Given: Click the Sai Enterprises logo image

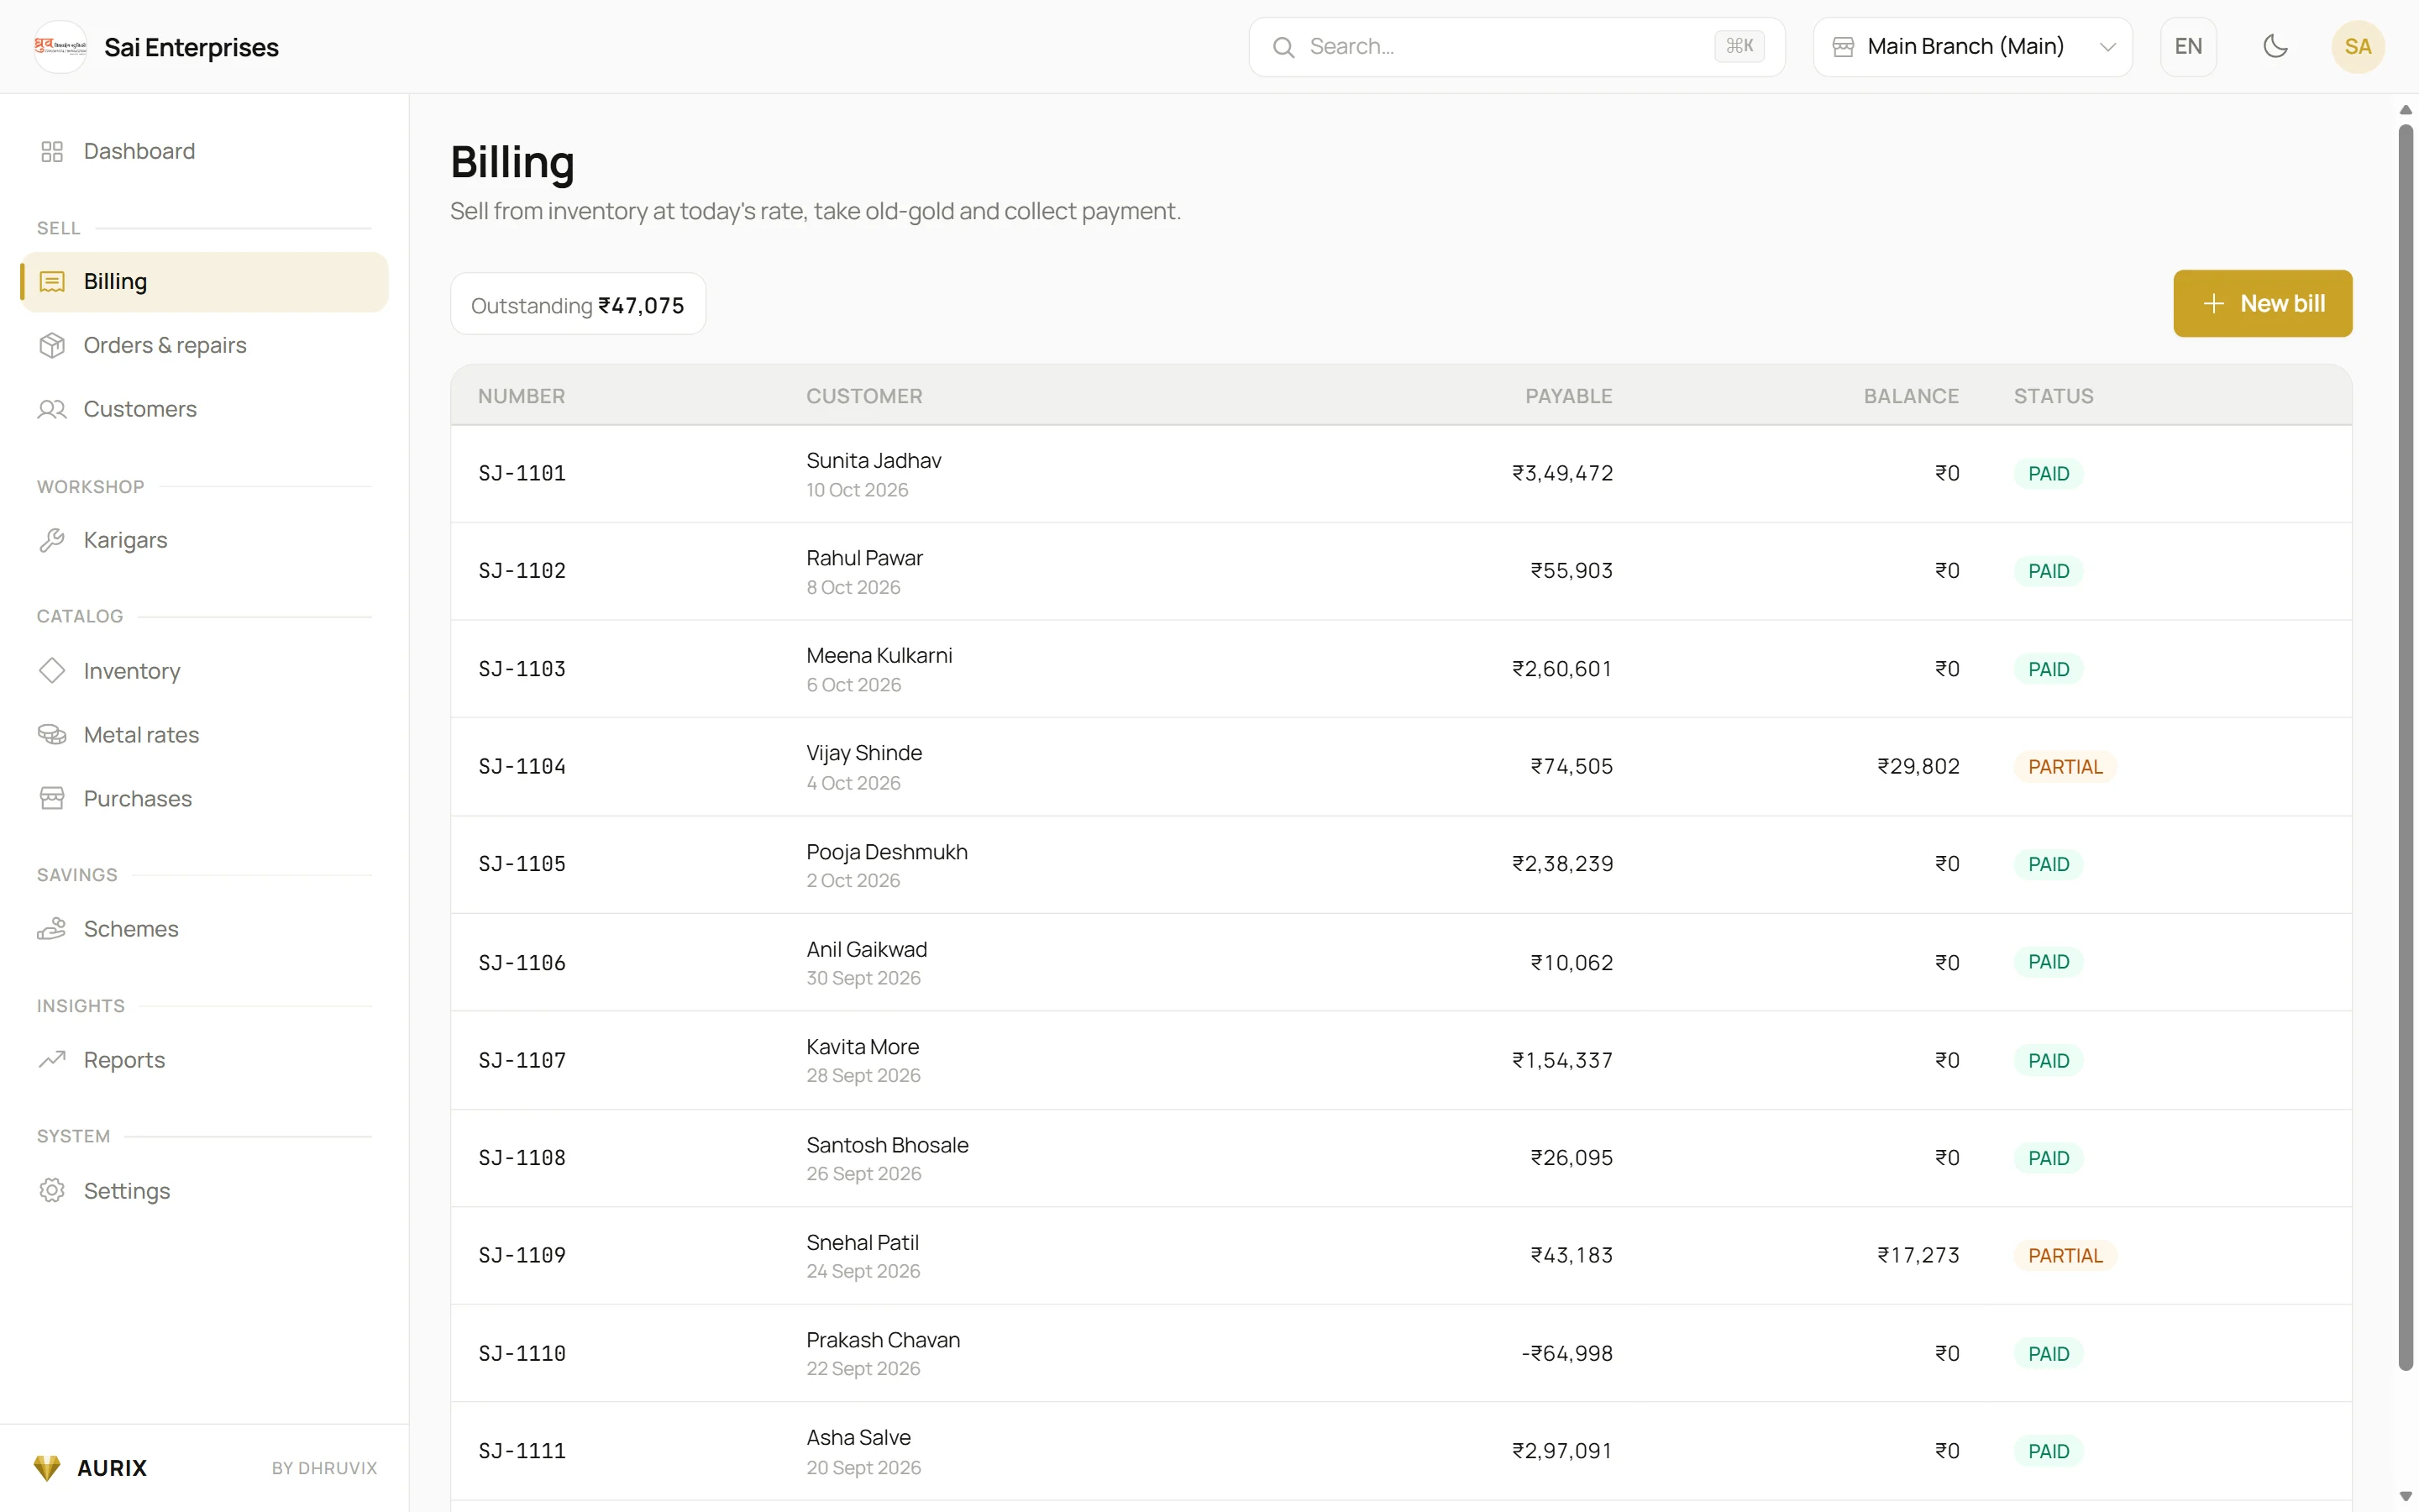Looking at the screenshot, I should click(60, 47).
